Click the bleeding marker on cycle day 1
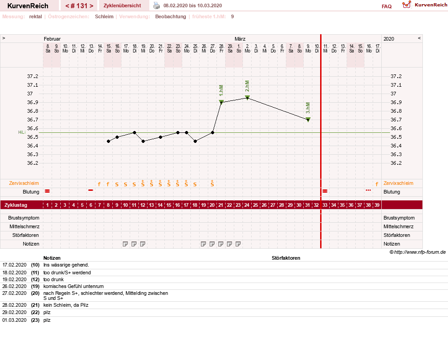This screenshot has height=346, width=448. pos(47,191)
